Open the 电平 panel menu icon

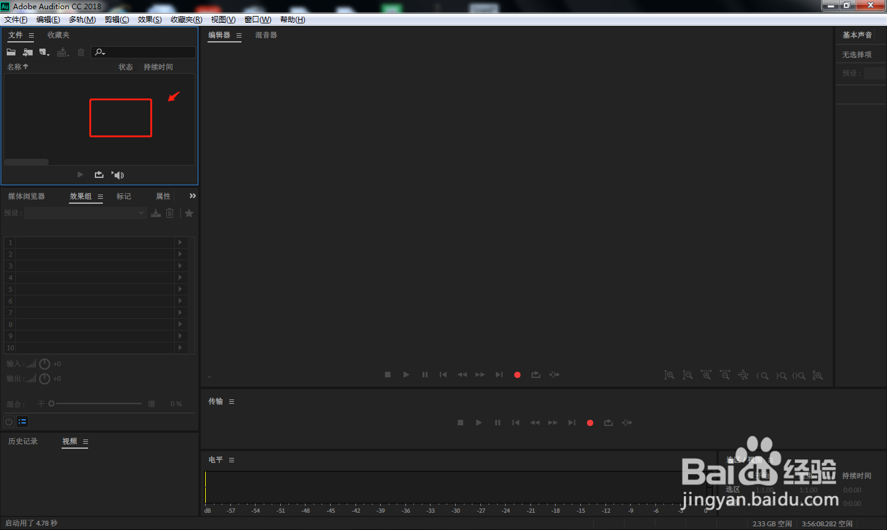click(x=232, y=460)
